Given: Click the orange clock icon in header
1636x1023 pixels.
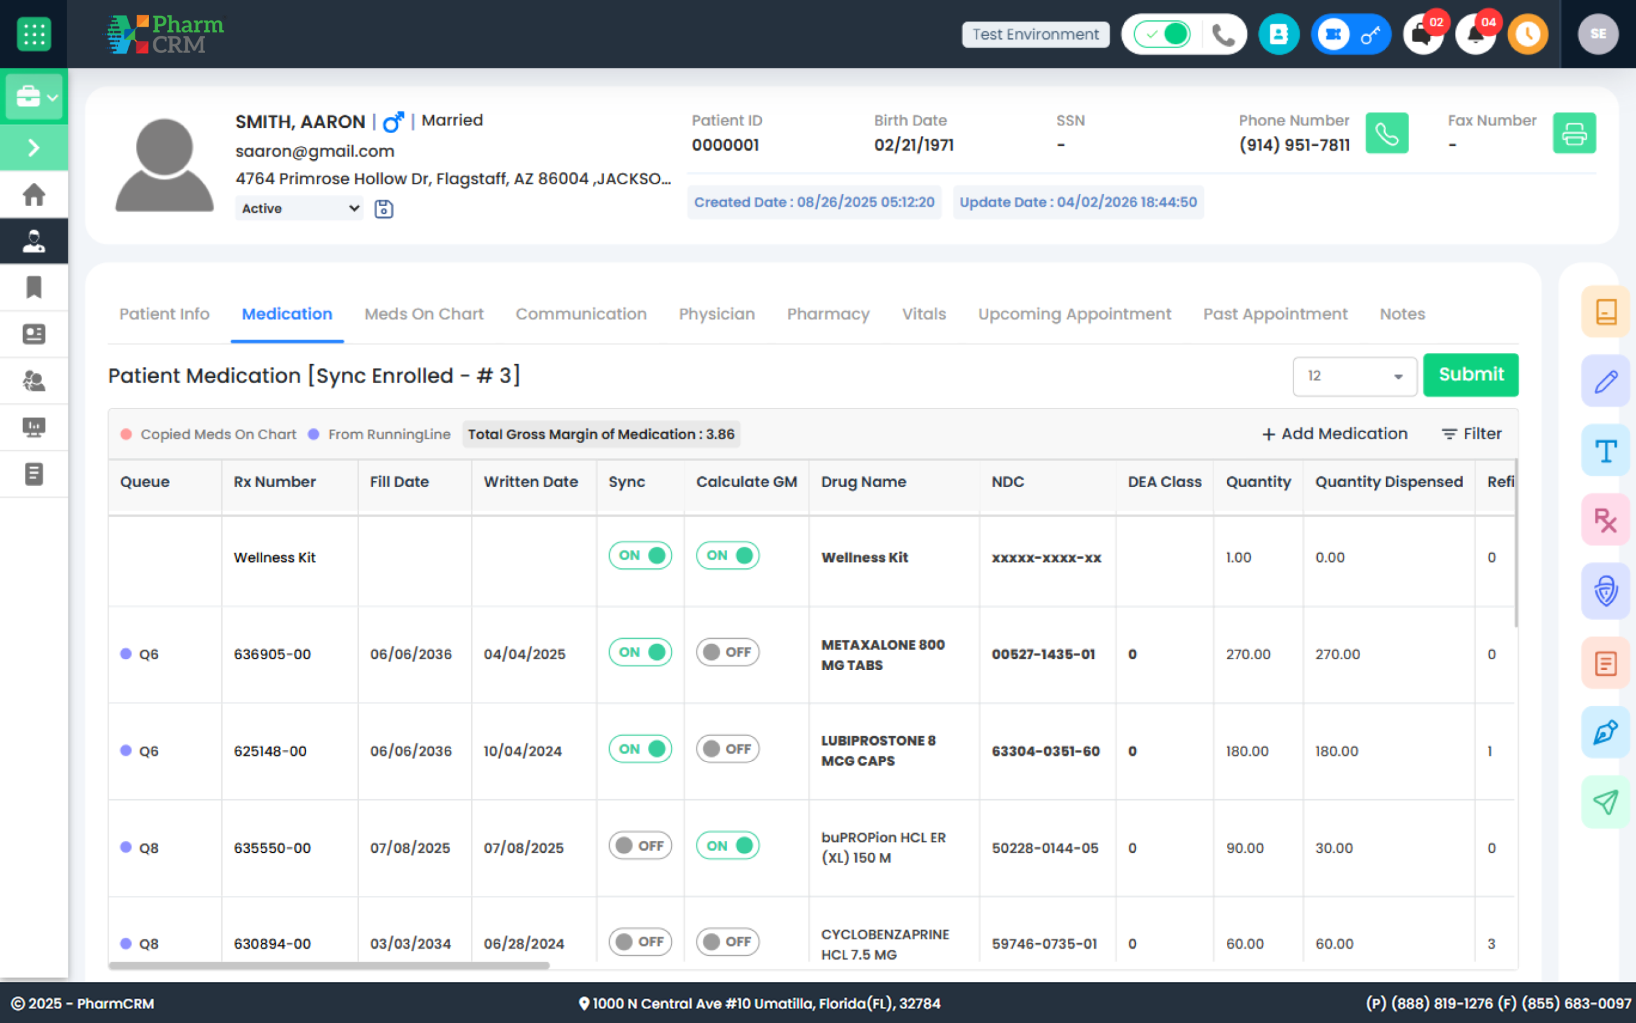Looking at the screenshot, I should [1528, 34].
